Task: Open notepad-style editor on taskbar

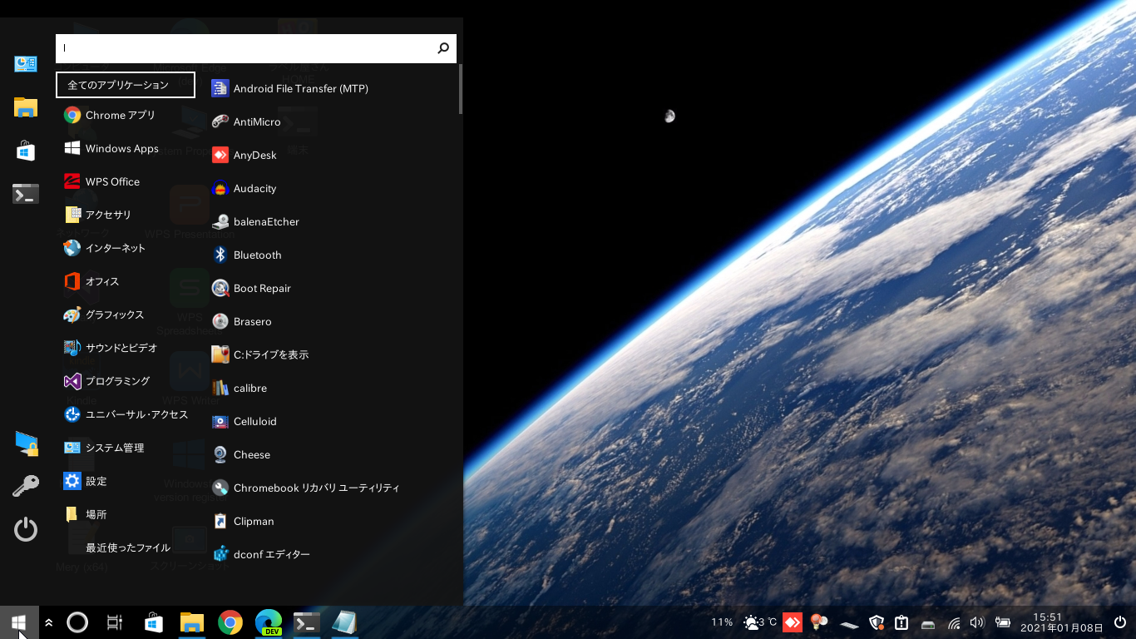Action: (x=344, y=622)
